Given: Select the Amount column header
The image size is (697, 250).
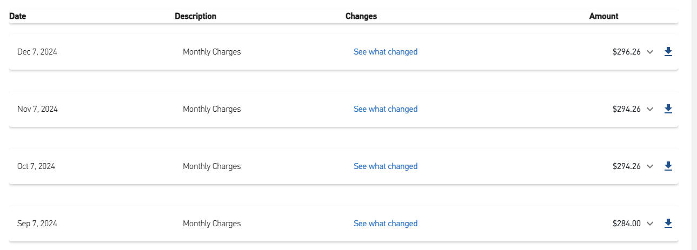Looking at the screenshot, I should (603, 16).
